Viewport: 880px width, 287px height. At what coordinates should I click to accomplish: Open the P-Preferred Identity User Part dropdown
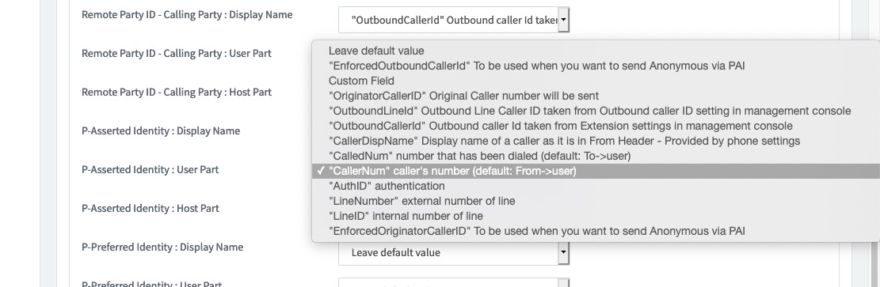[454, 283]
